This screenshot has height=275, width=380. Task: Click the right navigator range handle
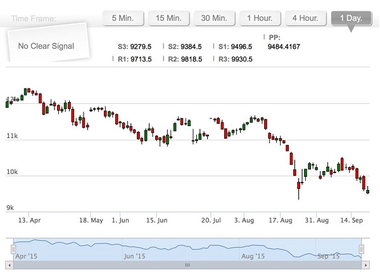coord(361,249)
